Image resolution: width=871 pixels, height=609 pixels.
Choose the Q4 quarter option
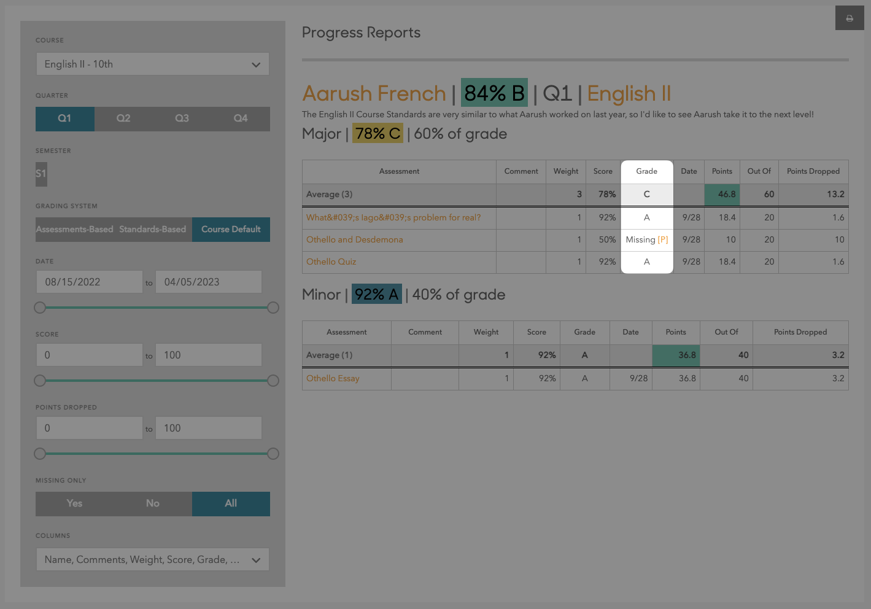coord(241,118)
